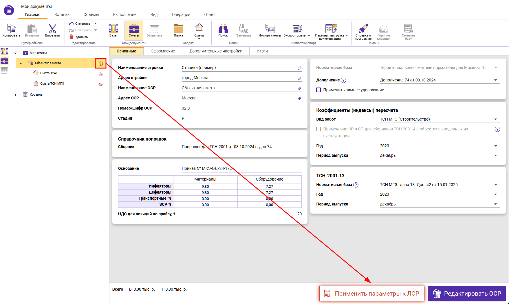Expand the Корзина tree node

16,95
